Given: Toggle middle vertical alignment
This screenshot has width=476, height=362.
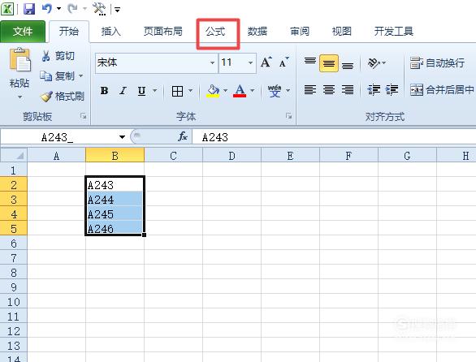Looking at the screenshot, I should click(329, 63).
